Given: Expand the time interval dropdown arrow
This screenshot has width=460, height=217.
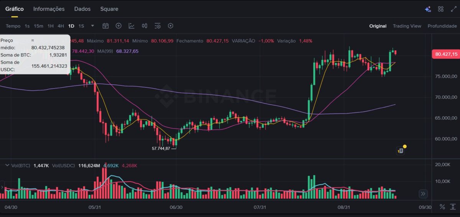Looking at the screenshot, I should [92, 26].
